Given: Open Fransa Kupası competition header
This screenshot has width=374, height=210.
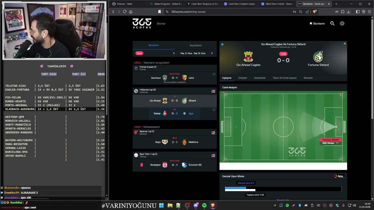Looking at the screenshot, I should [175, 68].
